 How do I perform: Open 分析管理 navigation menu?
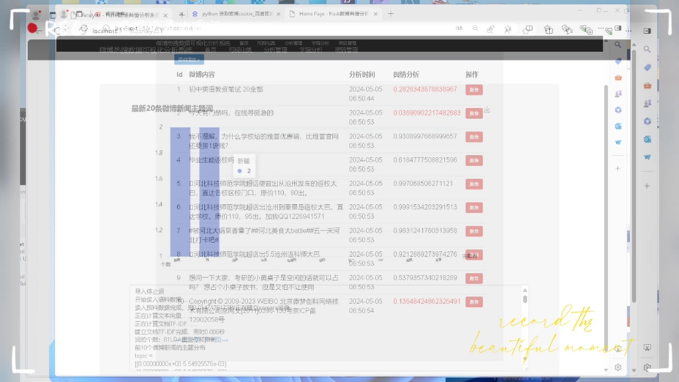pyautogui.click(x=275, y=50)
